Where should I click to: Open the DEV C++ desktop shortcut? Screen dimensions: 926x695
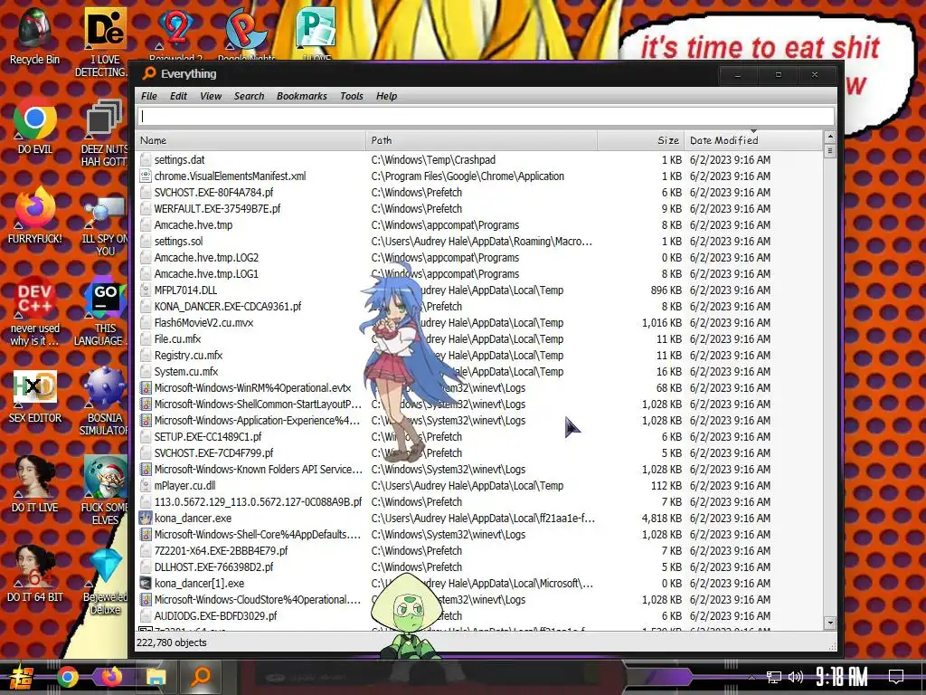pos(34,311)
